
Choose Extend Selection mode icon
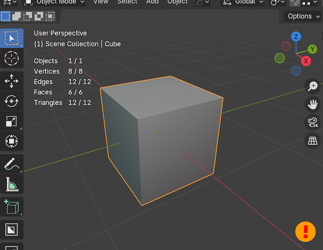pyautogui.click(x=16, y=16)
